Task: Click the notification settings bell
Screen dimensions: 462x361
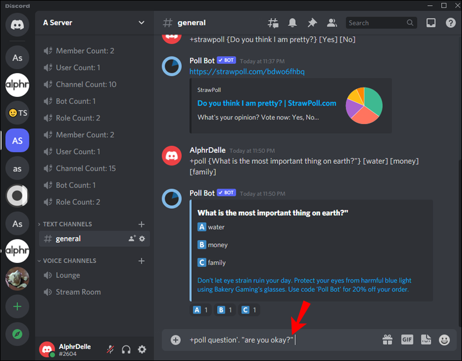Action: 292,22
